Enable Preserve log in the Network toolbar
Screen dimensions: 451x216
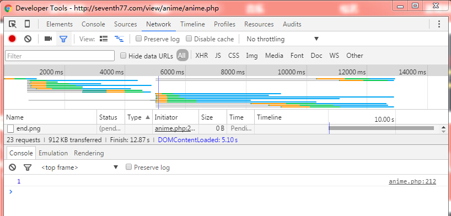158,39
